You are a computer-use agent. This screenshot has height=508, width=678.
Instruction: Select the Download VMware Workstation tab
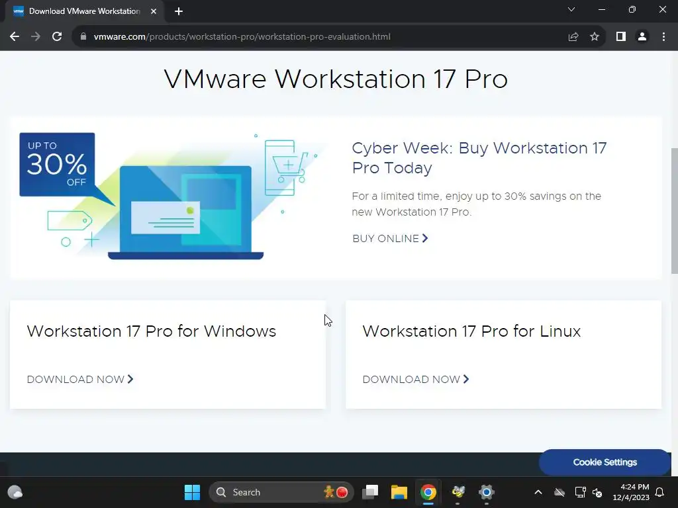tap(85, 11)
